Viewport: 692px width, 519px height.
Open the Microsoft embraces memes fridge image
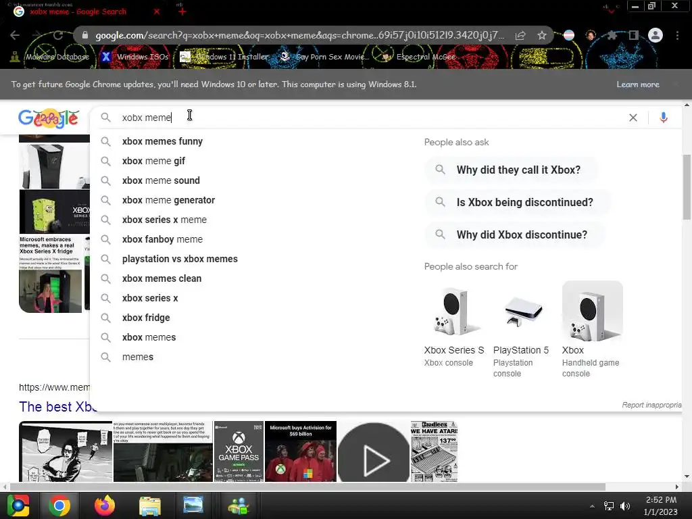click(x=50, y=274)
